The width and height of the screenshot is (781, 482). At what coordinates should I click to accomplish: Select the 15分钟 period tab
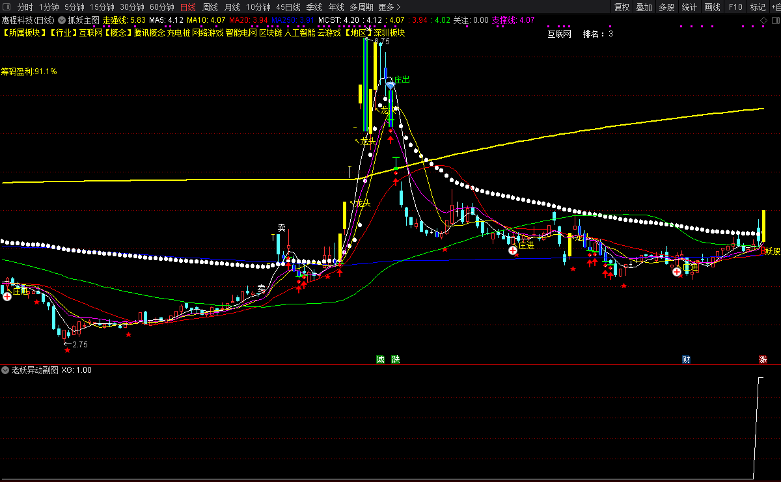click(102, 7)
